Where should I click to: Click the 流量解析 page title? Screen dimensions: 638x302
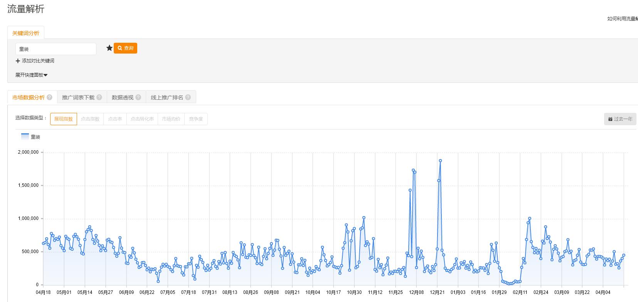coord(26,9)
